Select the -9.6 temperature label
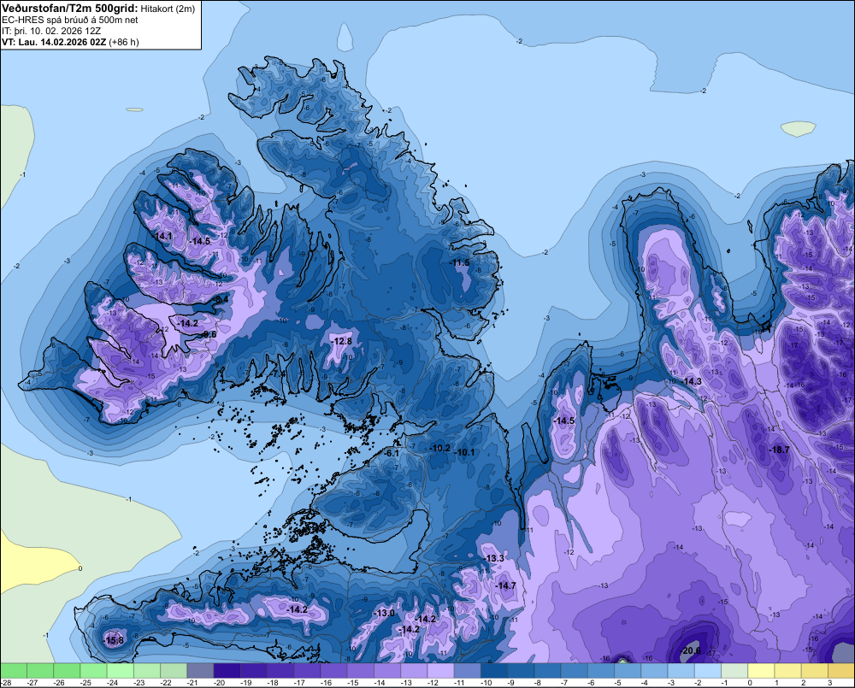 [x=209, y=334]
